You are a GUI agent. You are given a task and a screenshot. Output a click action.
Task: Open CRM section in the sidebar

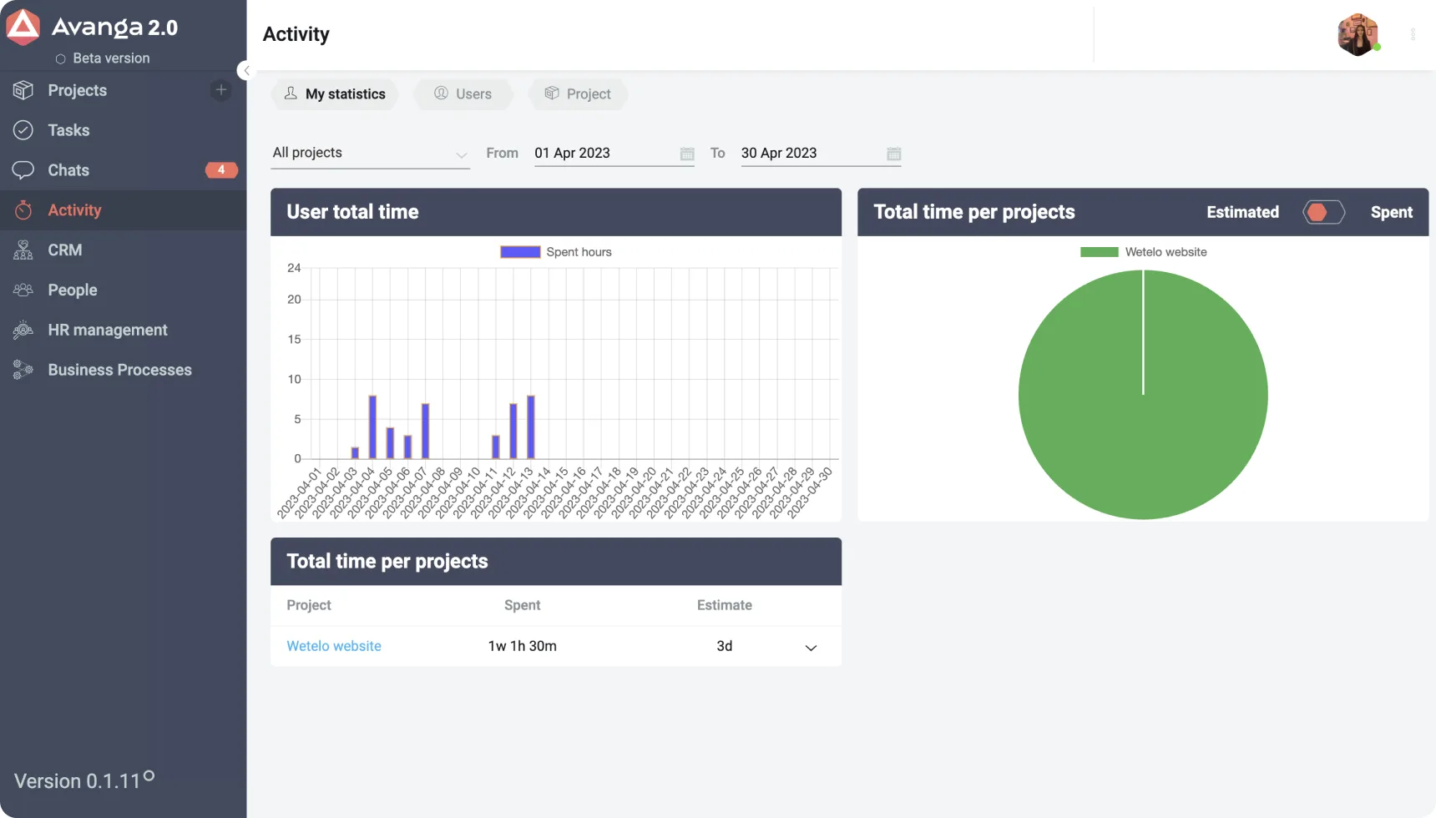click(x=65, y=250)
